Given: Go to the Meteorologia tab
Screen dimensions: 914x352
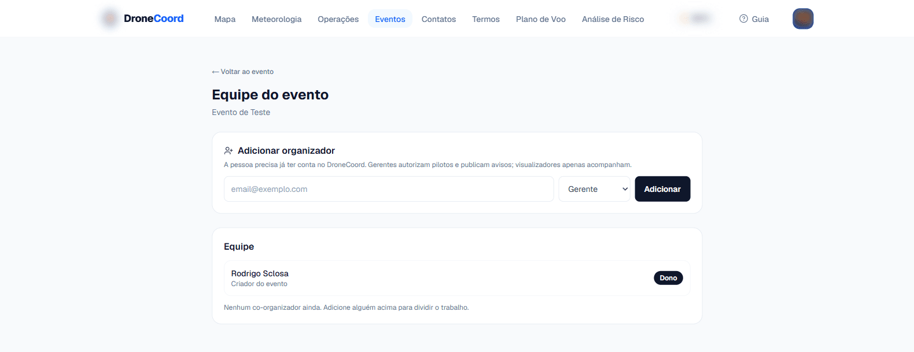Looking at the screenshot, I should coord(277,19).
